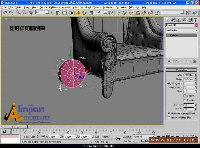Open the selection filter All dropdown
Screen dimensions: 200x148
click(x=42, y=12)
